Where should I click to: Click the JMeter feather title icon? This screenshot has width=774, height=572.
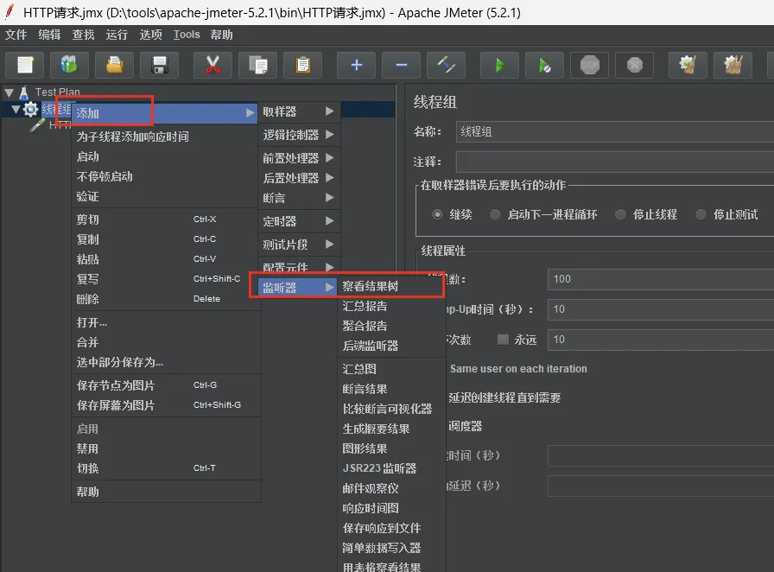coord(10,11)
